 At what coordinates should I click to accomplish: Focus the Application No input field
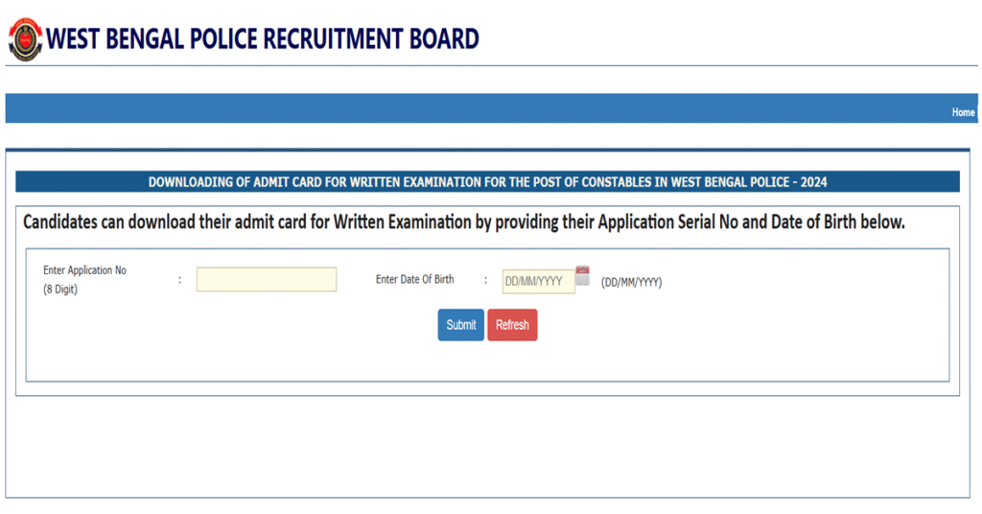pyautogui.click(x=267, y=279)
